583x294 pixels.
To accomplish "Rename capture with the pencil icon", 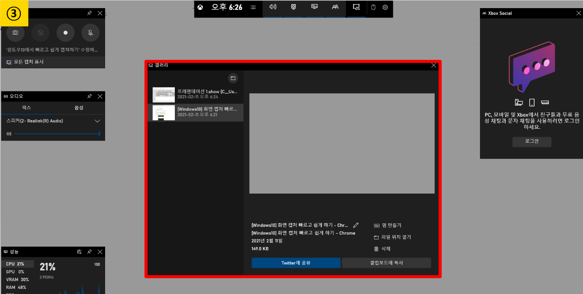I will [x=356, y=225].
